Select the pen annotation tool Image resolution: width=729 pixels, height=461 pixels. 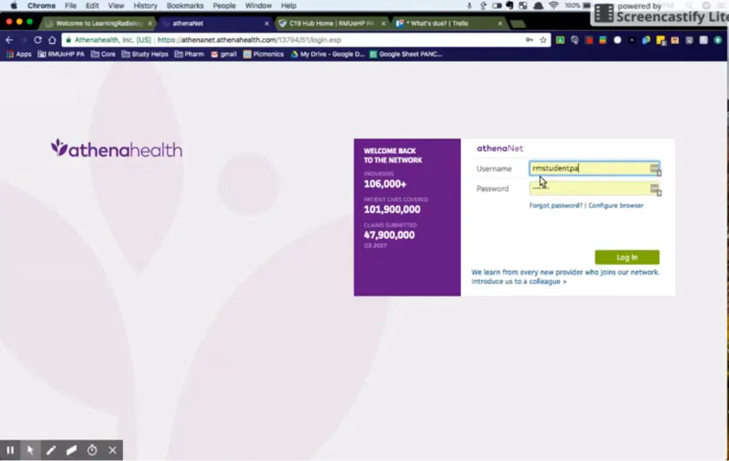[x=50, y=450]
